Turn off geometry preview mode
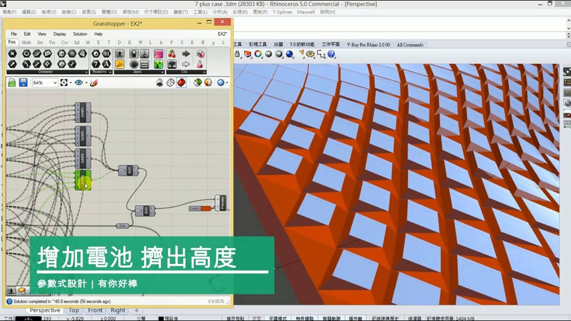The height and width of the screenshot is (321, 571). (160, 82)
